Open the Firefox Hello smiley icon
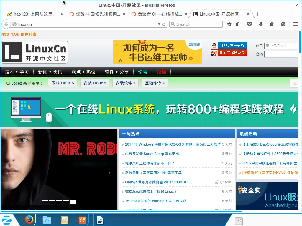The height and width of the screenshot is (226, 302). click(283, 24)
